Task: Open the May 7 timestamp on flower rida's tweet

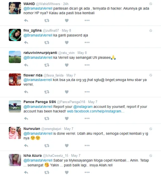Action: click(x=71, y=75)
